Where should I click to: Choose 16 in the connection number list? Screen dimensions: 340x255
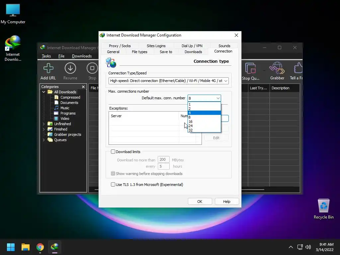point(204,122)
